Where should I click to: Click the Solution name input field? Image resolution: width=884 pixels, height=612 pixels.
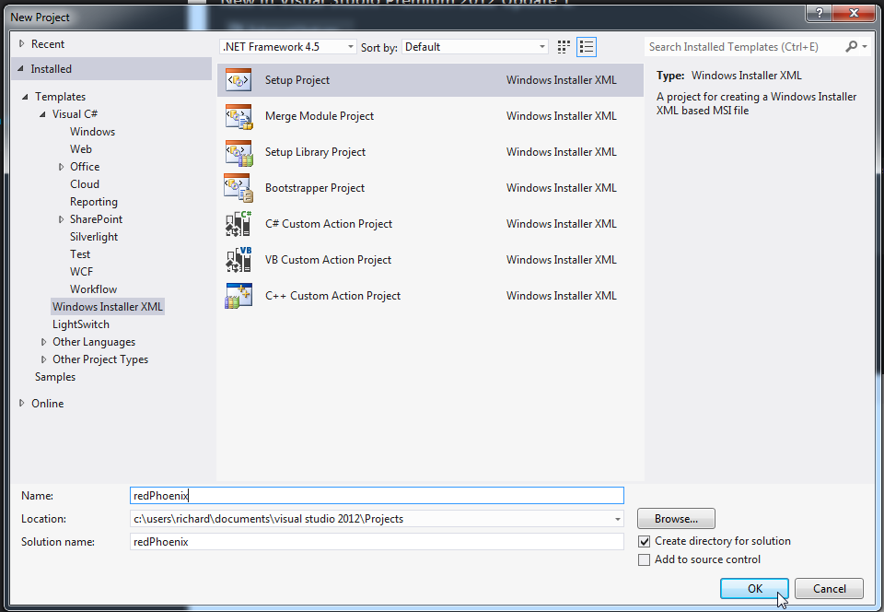coord(377,542)
